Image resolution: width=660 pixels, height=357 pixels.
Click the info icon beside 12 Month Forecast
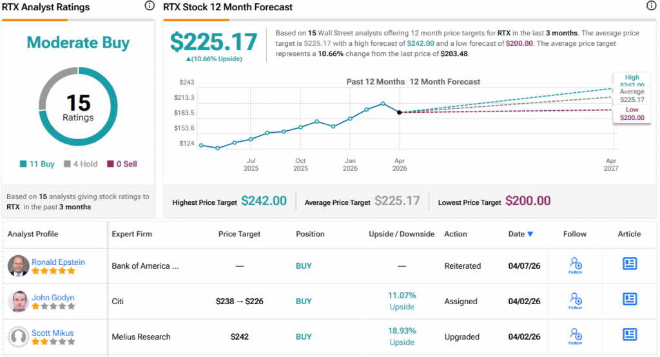point(651,6)
